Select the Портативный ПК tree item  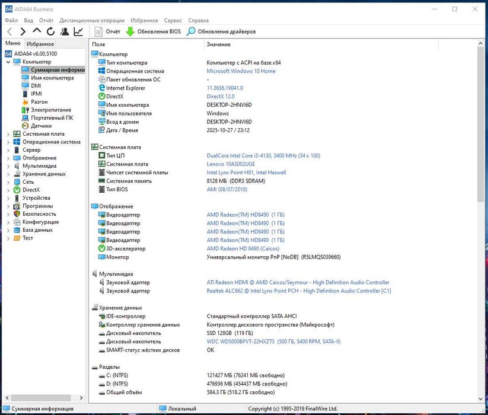[52, 118]
